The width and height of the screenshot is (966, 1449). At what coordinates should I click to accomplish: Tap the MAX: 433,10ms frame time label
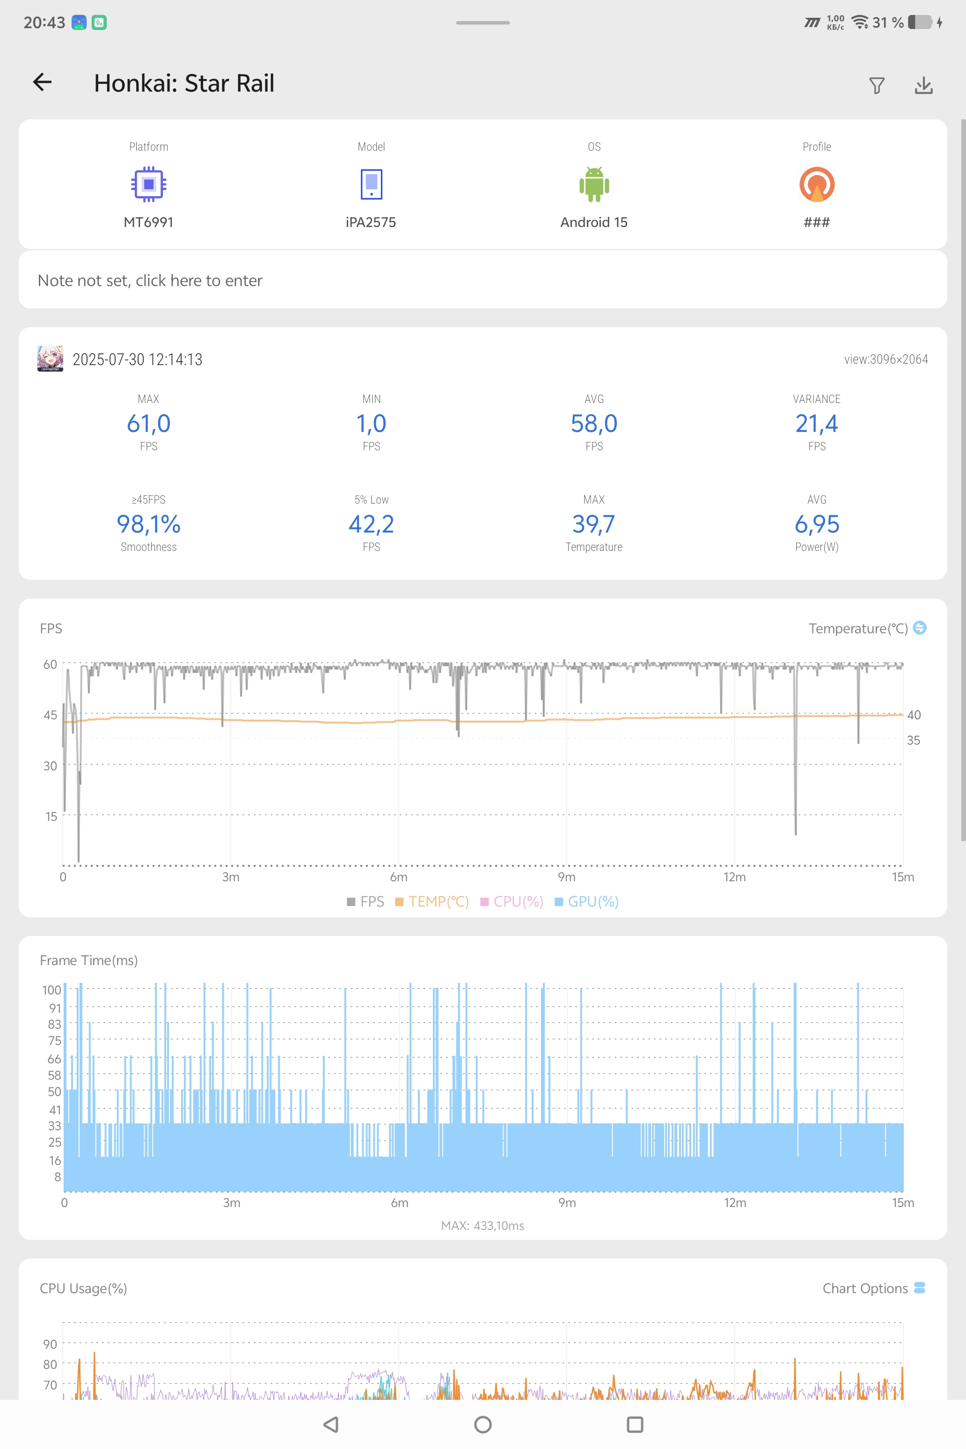tap(483, 1225)
